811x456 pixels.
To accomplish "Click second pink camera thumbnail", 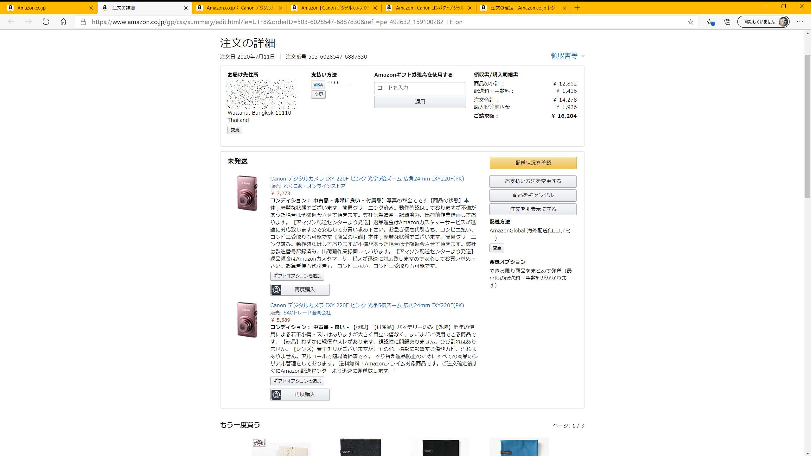I will (x=247, y=320).
